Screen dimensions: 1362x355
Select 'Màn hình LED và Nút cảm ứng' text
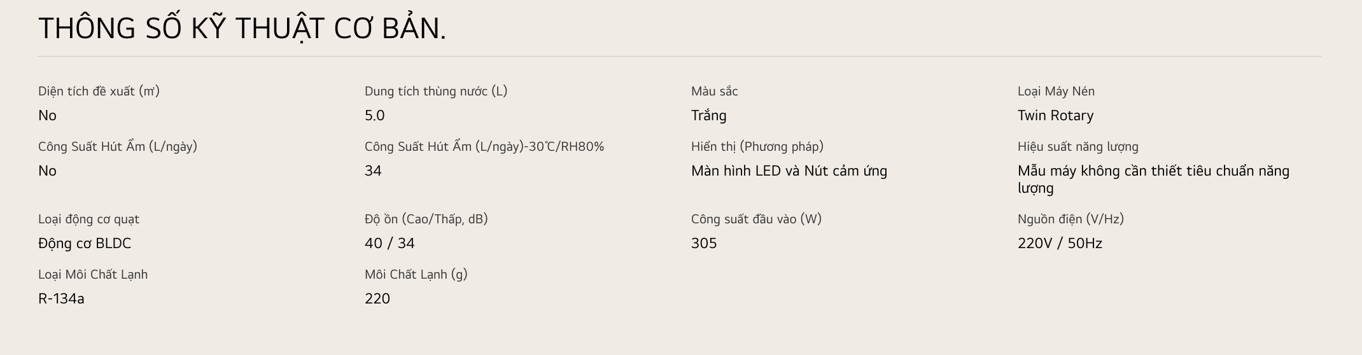pos(789,171)
